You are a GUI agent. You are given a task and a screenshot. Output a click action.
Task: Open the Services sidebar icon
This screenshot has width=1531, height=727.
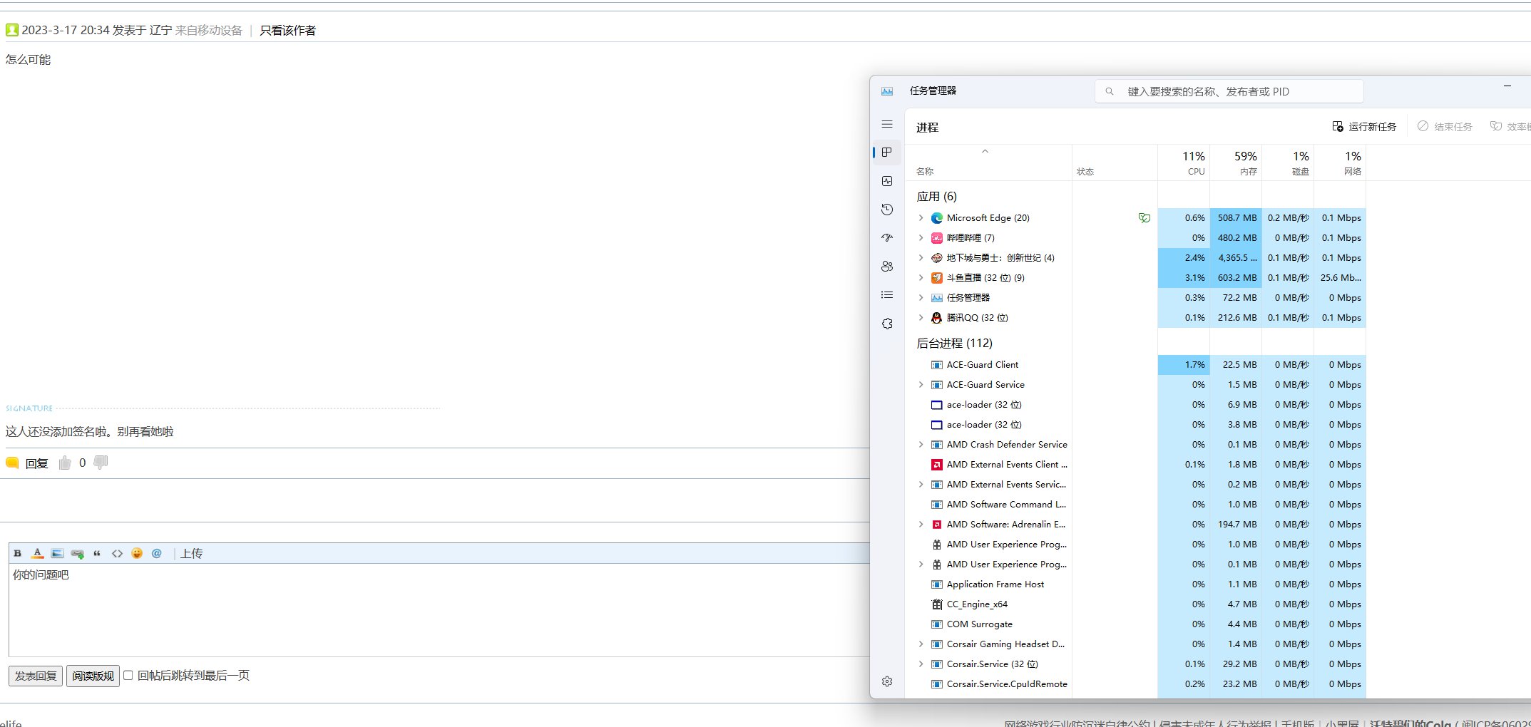886,324
